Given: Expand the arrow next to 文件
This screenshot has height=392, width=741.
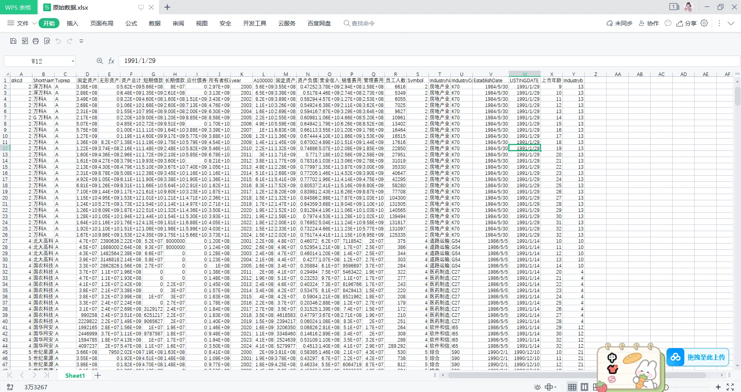Looking at the screenshot, I should (34, 23).
